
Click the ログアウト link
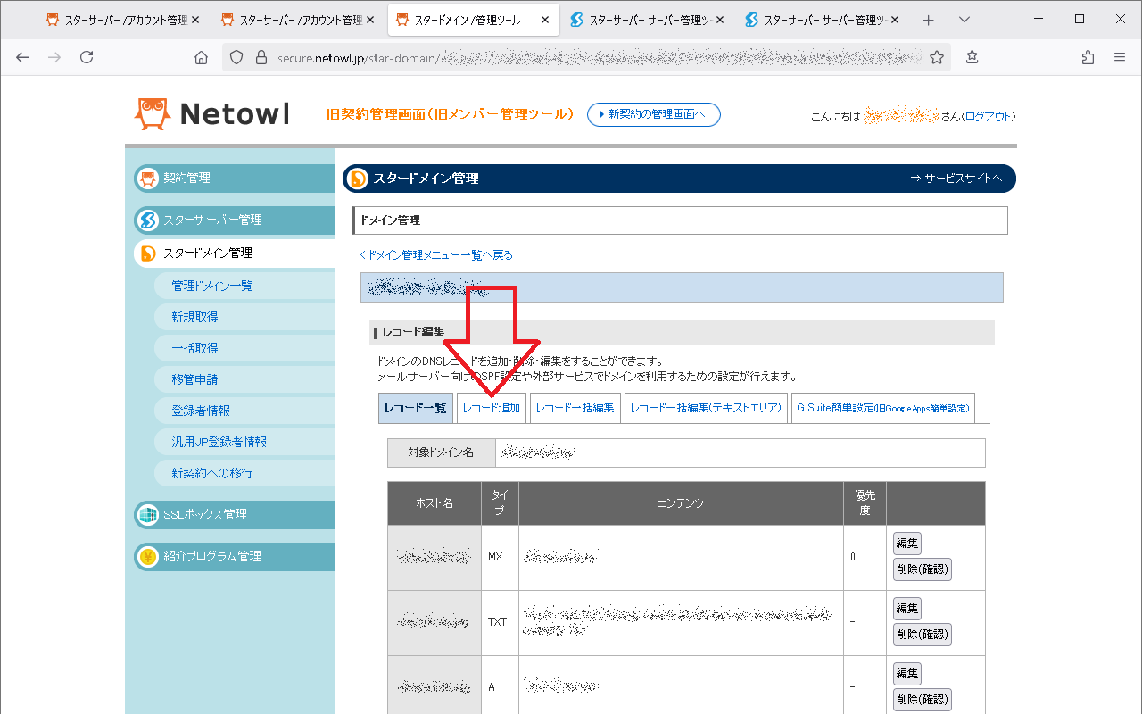point(989,117)
